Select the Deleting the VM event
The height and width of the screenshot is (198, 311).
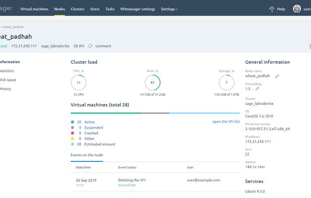pyautogui.click(x=132, y=180)
